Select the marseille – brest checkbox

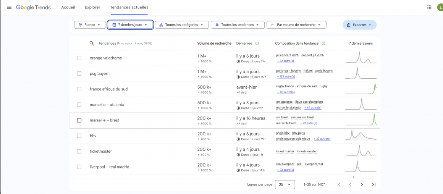79,120
